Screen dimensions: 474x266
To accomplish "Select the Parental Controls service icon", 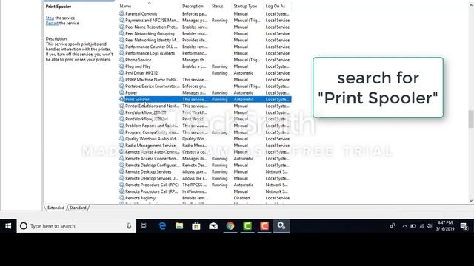I will point(121,13).
